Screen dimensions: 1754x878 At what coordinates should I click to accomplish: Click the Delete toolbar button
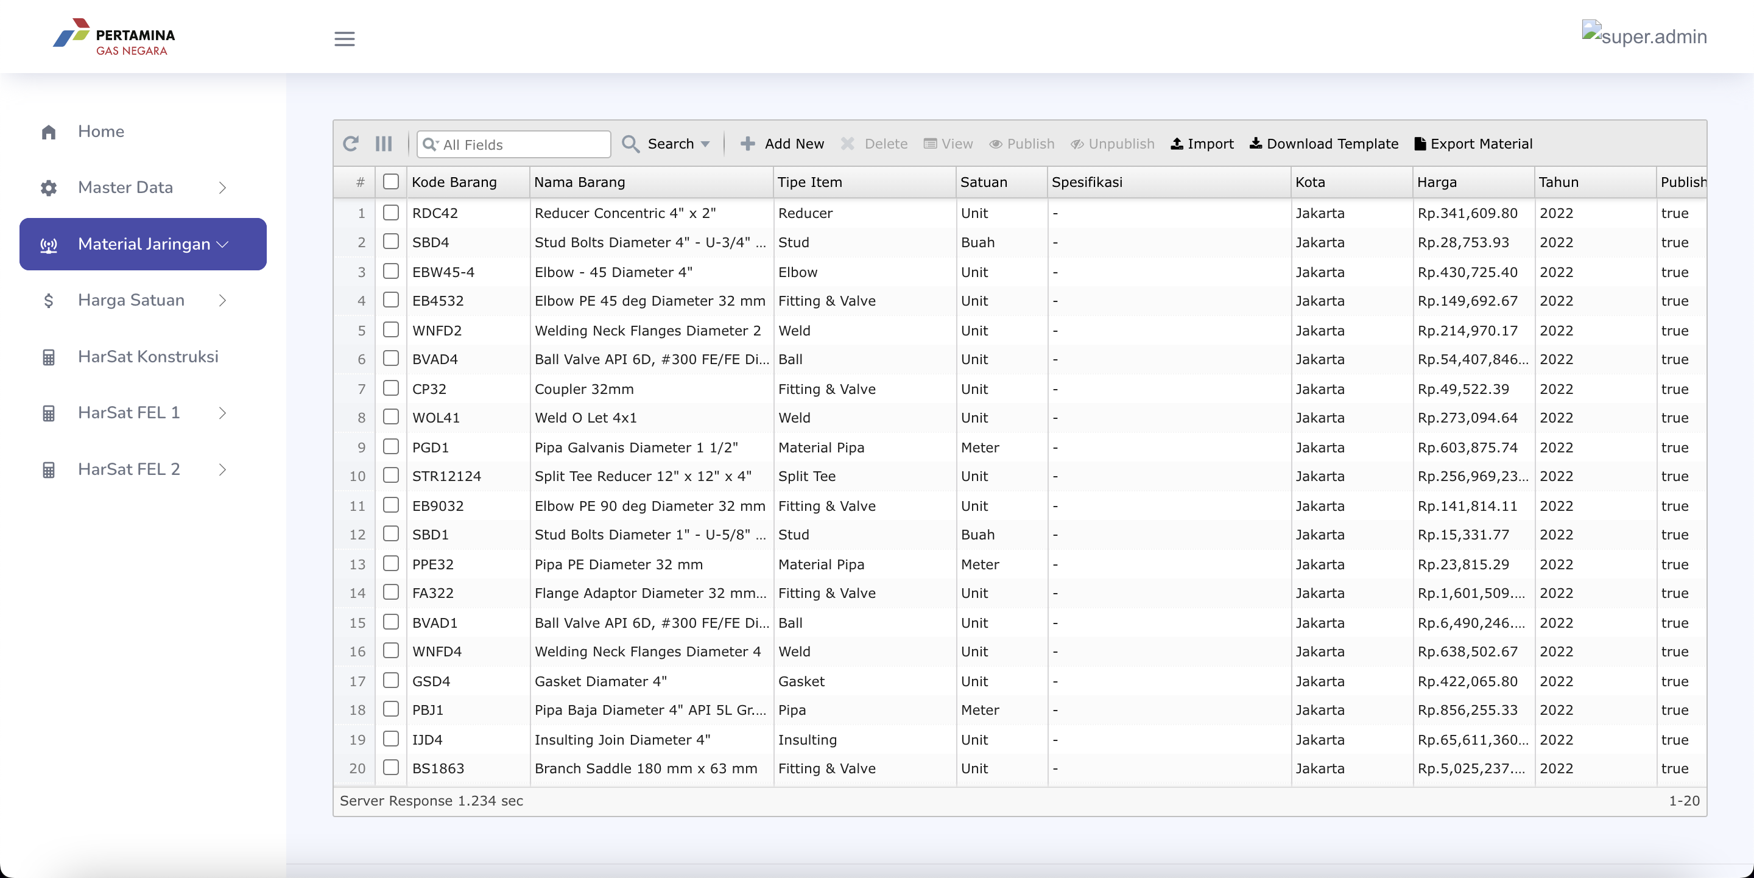pyautogui.click(x=875, y=144)
